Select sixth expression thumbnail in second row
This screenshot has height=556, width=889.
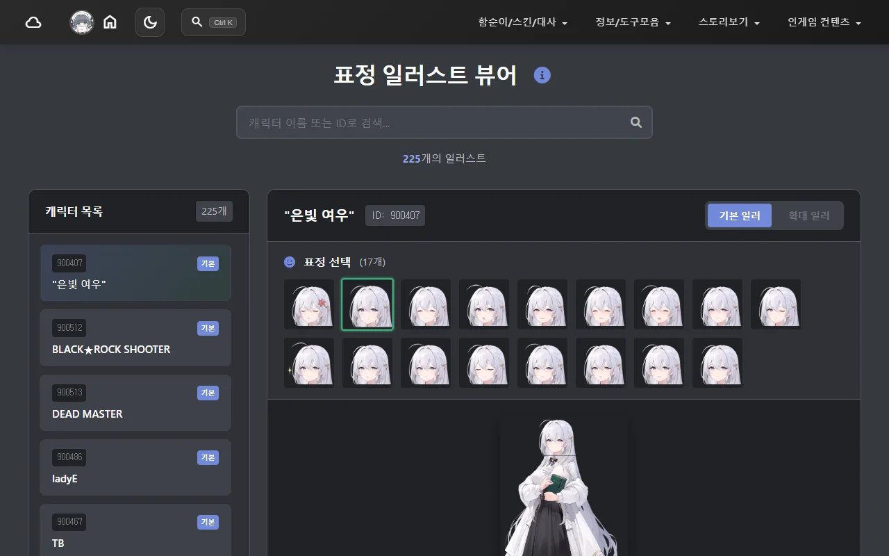click(x=601, y=363)
